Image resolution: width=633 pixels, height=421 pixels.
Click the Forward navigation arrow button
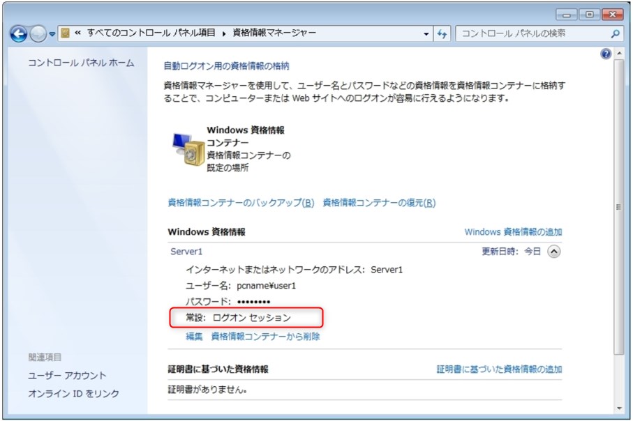point(38,34)
